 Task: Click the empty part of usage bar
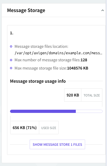tap(89, 111)
